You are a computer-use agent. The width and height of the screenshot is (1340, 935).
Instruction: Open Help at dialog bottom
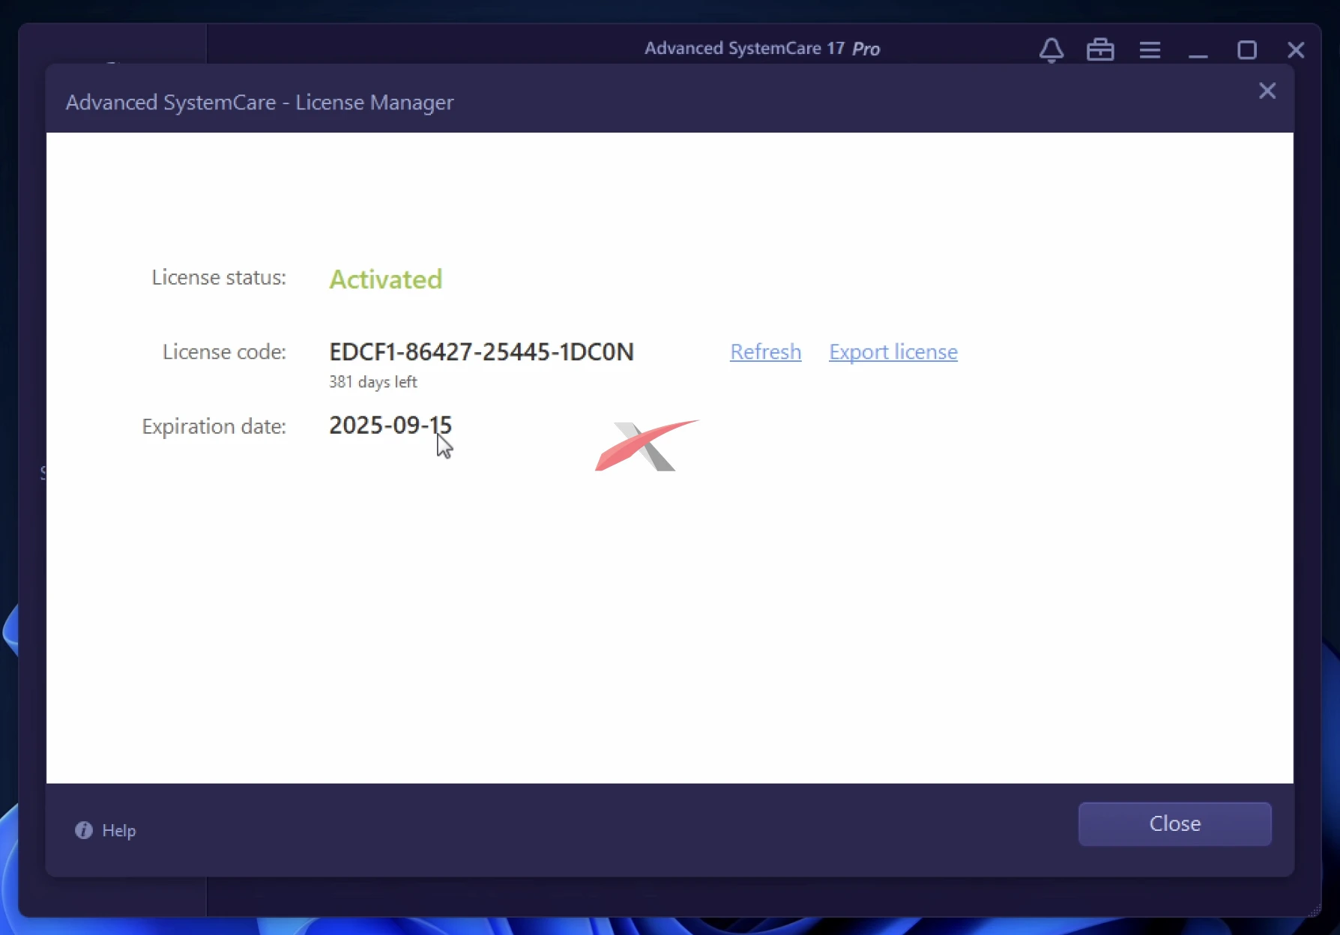118,830
